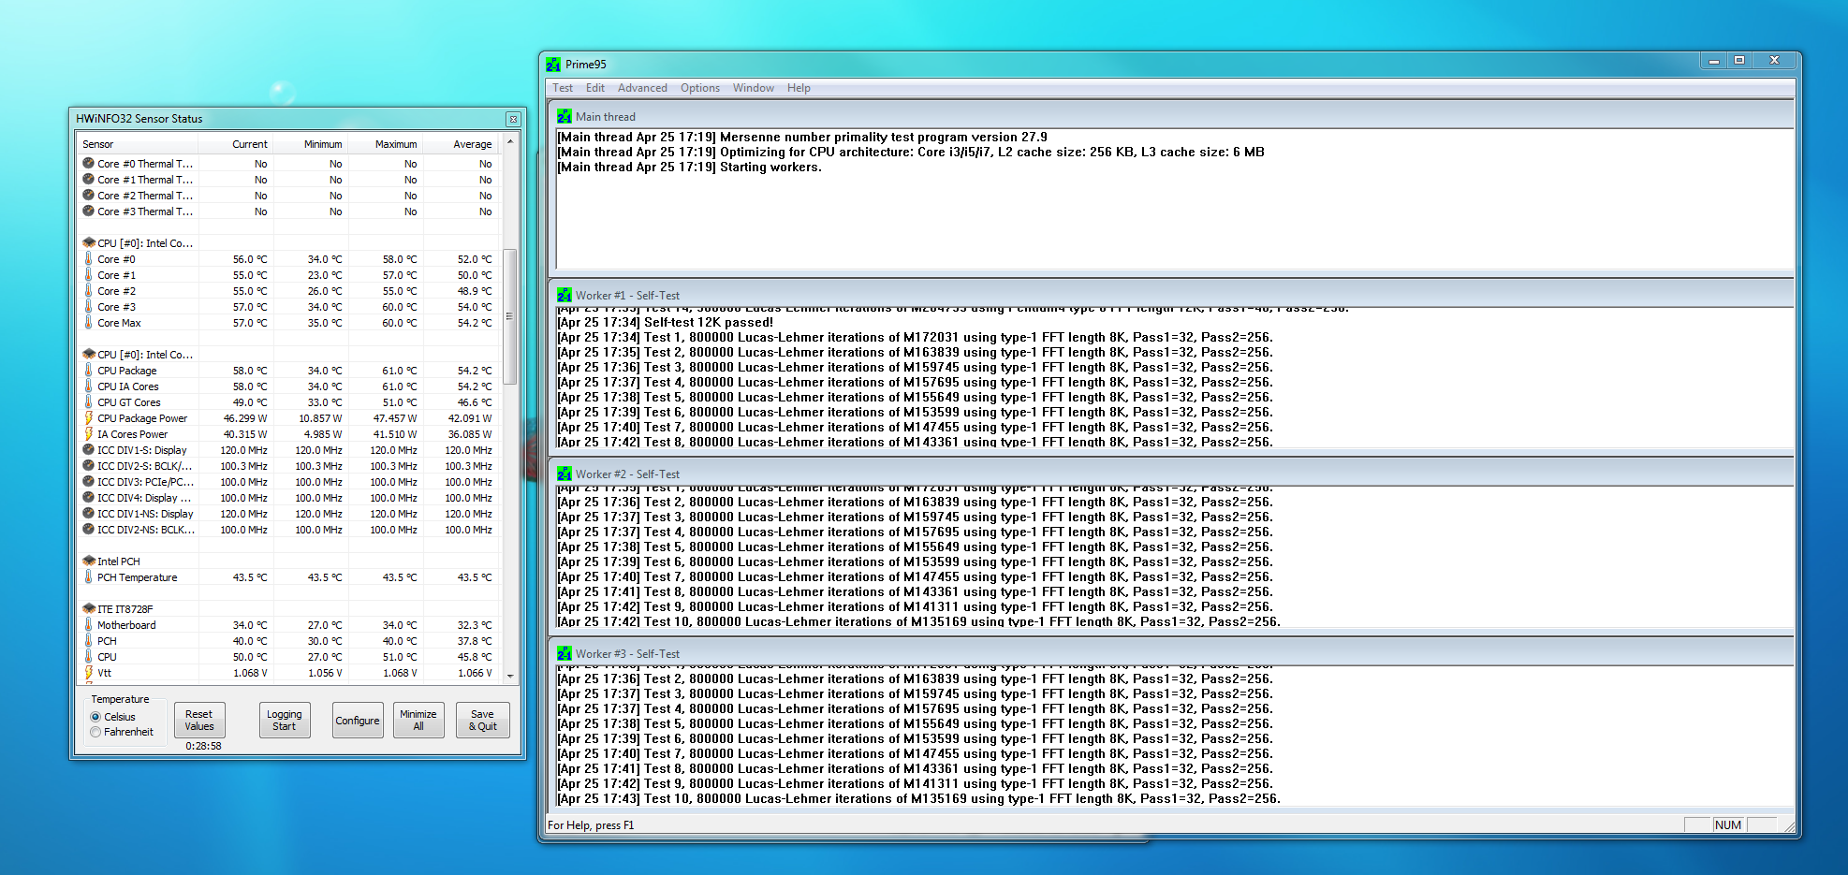Click the thermometer icon beside CPU IA Cores
This screenshot has width=1848, height=875.
point(88,386)
